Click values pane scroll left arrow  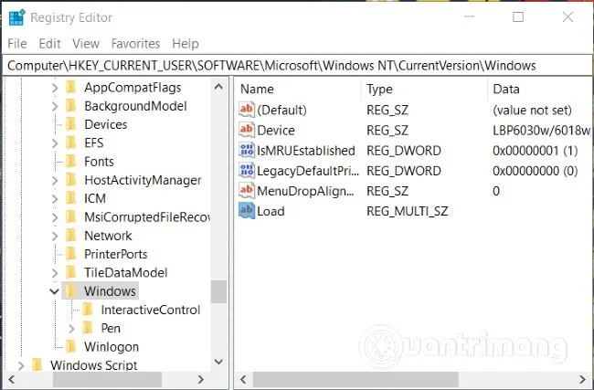[x=243, y=379]
